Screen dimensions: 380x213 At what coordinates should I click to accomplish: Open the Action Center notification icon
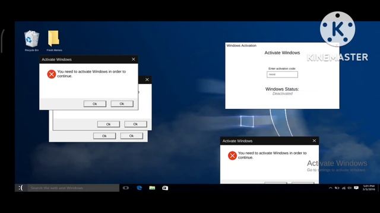coord(356,188)
